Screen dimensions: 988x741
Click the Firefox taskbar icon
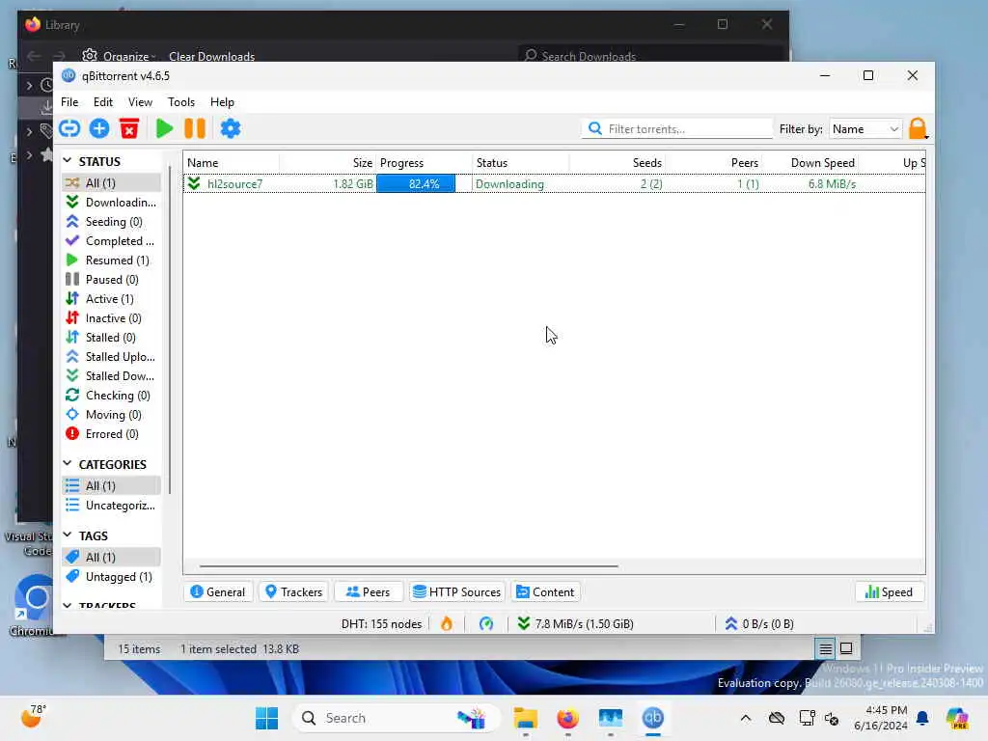(x=567, y=718)
